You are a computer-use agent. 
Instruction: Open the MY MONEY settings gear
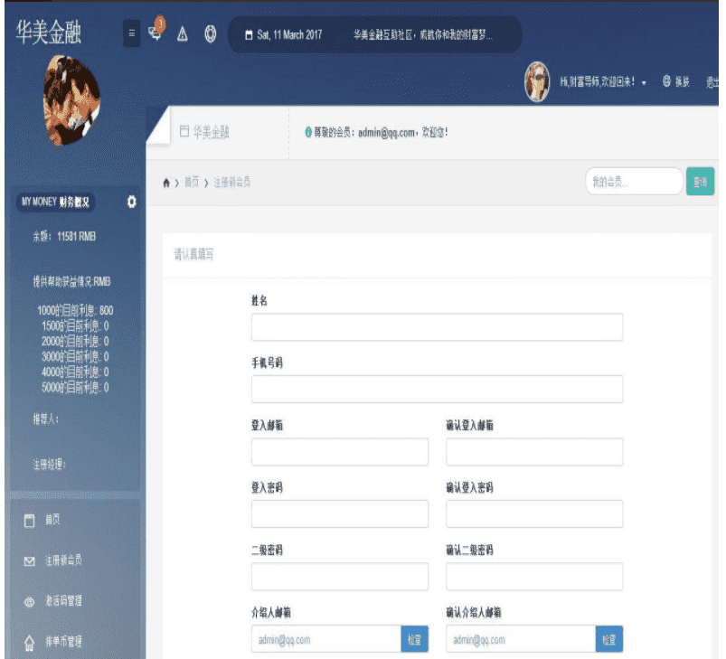tap(132, 201)
